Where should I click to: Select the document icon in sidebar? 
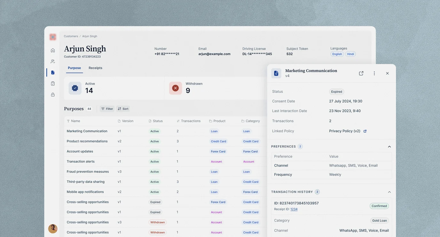(x=53, y=73)
